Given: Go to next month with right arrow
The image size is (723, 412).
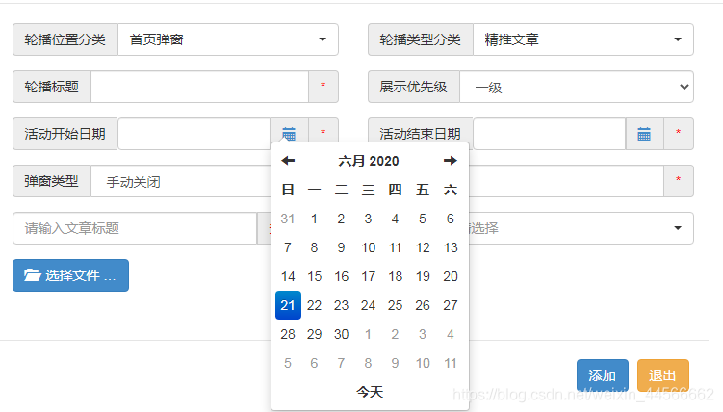Looking at the screenshot, I should [450, 161].
